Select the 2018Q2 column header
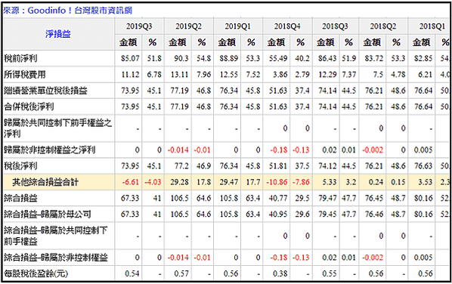This screenshot has height=284, width=452. tap(383, 26)
